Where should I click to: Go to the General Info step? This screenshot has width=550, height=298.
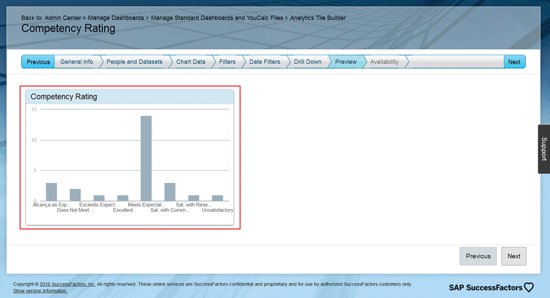coord(76,62)
